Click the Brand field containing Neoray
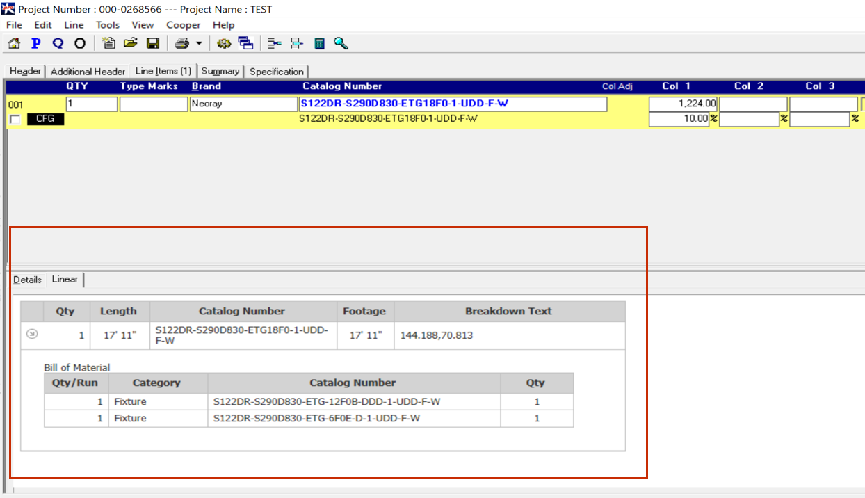 click(x=243, y=104)
